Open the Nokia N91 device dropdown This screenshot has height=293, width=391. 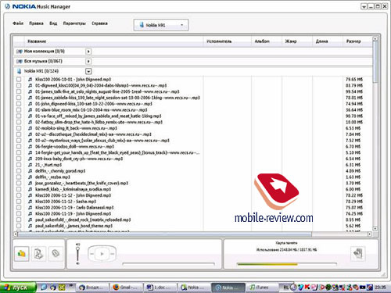click(161, 25)
